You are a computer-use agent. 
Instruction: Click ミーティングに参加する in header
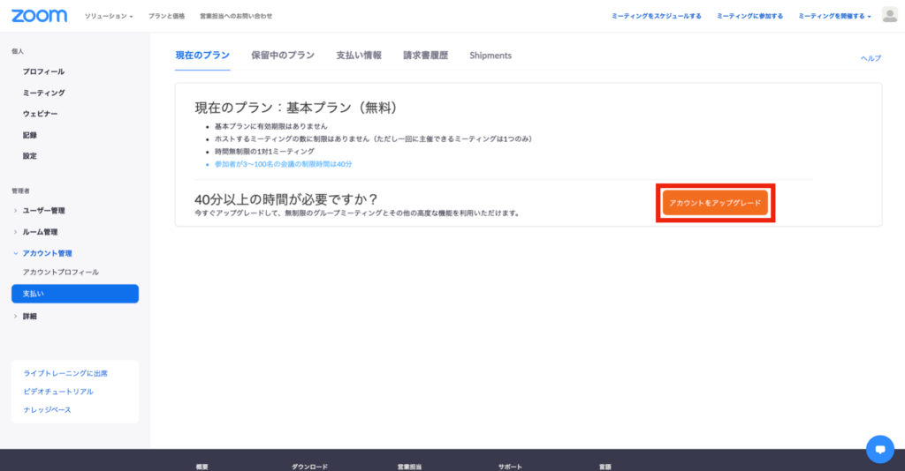tap(749, 16)
